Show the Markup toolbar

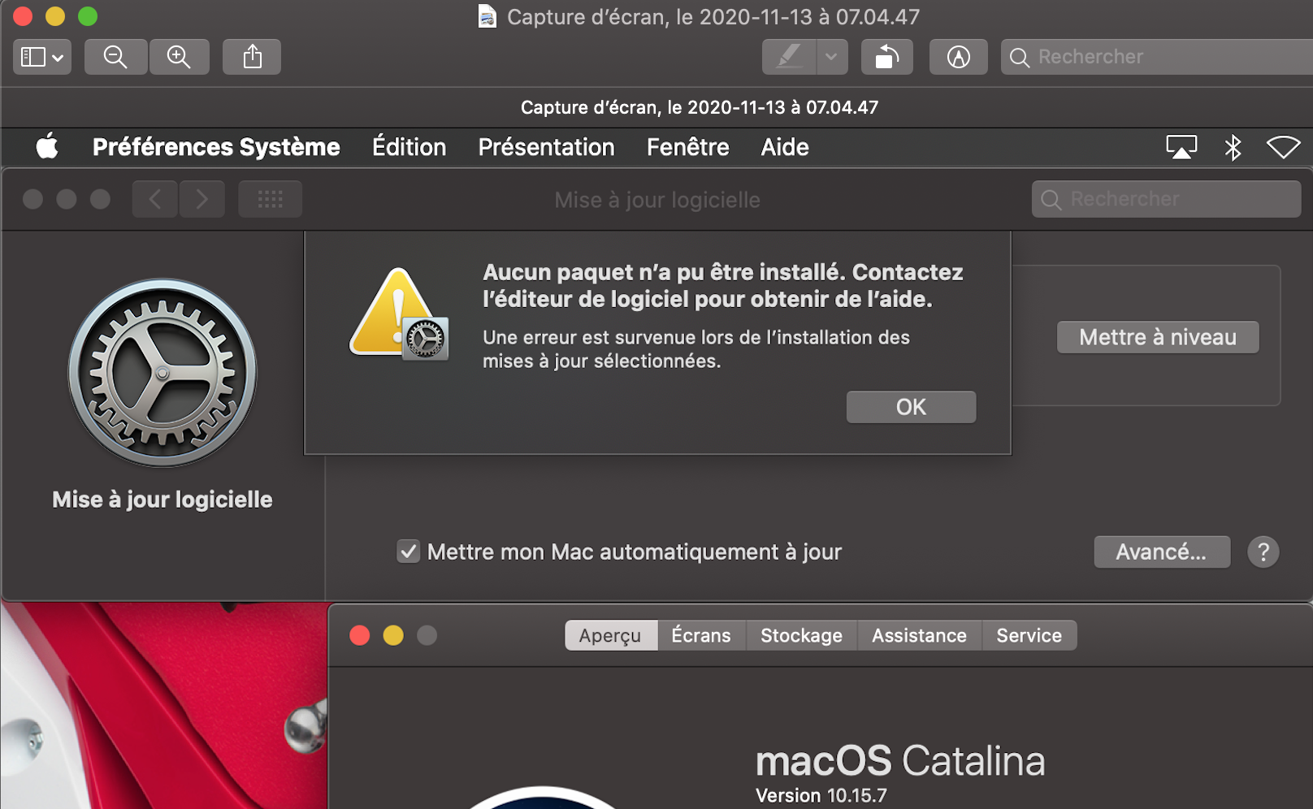click(959, 57)
